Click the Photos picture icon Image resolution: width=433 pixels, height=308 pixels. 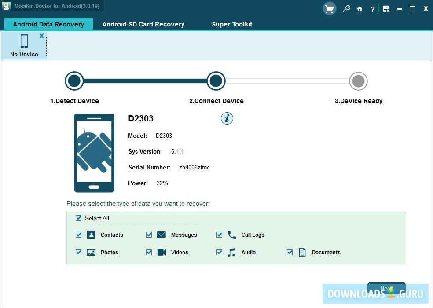click(91, 253)
